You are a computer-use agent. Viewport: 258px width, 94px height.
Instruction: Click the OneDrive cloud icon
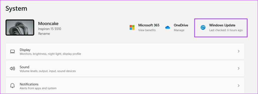point(168,27)
